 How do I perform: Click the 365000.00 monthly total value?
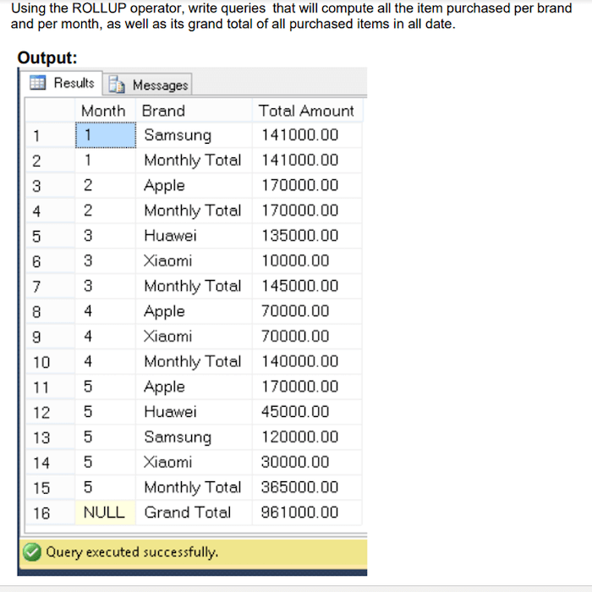tap(307, 487)
